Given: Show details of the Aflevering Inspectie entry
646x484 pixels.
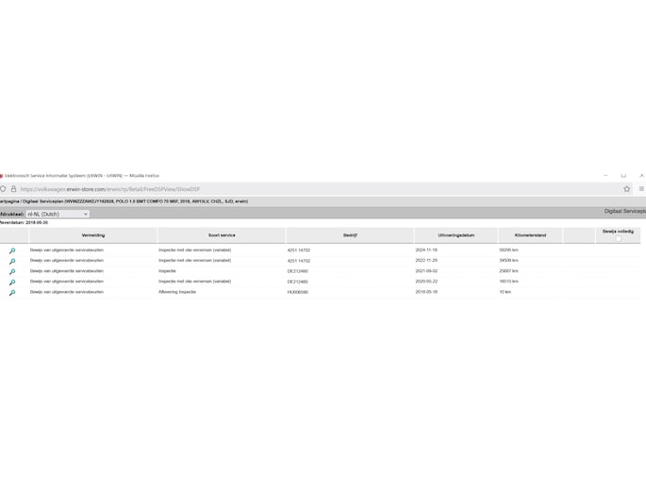Looking at the screenshot, I should click(12, 293).
